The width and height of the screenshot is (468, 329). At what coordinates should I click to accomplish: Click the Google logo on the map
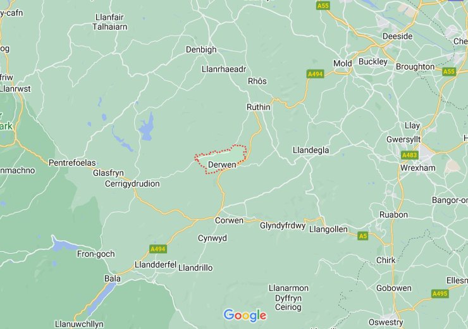click(x=245, y=316)
